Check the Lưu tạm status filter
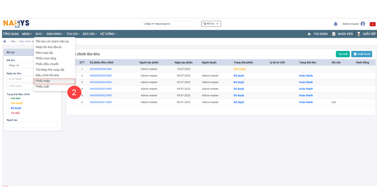This screenshot has height=187, width=377. 8,98
